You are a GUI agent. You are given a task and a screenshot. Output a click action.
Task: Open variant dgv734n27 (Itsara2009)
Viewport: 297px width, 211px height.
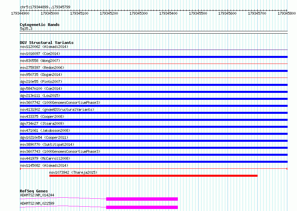click(42, 123)
